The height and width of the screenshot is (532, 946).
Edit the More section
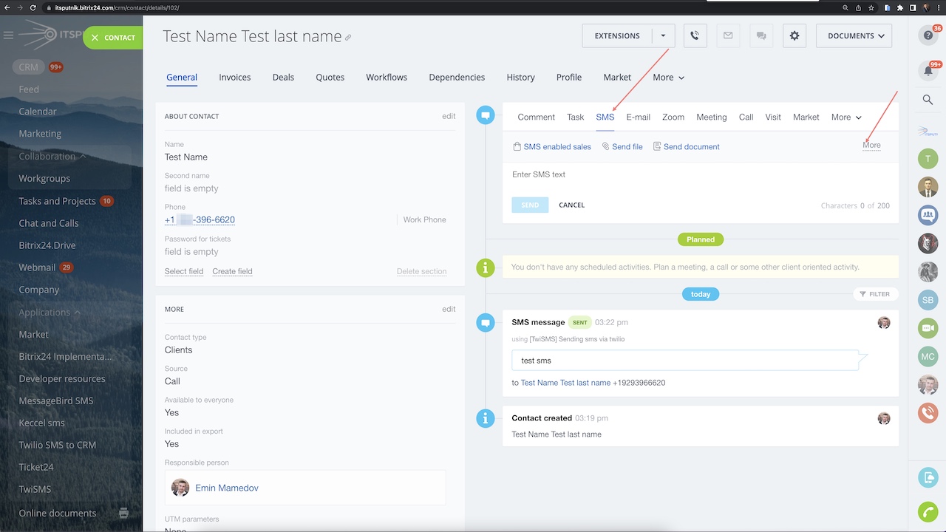pyautogui.click(x=449, y=310)
